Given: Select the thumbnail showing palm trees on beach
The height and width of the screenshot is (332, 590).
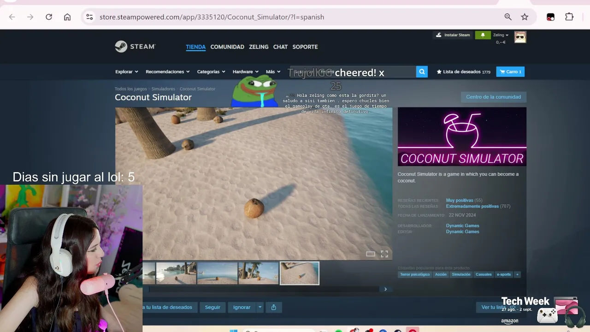Looking at the screenshot, I should pos(259,273).
